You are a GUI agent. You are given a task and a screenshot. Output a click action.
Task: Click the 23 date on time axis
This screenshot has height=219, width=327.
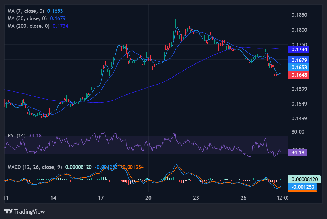coord(196,198)
